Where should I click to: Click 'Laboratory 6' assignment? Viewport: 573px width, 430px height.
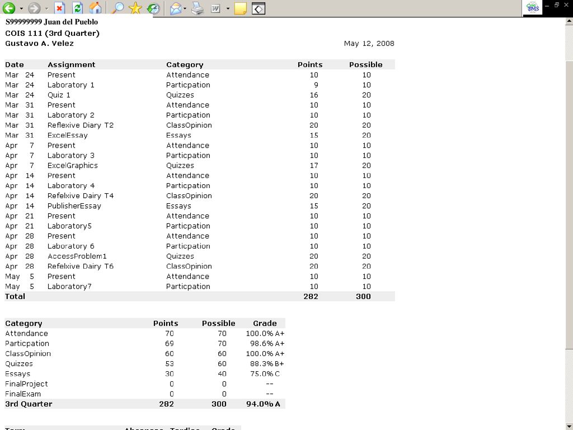[71, 246]
